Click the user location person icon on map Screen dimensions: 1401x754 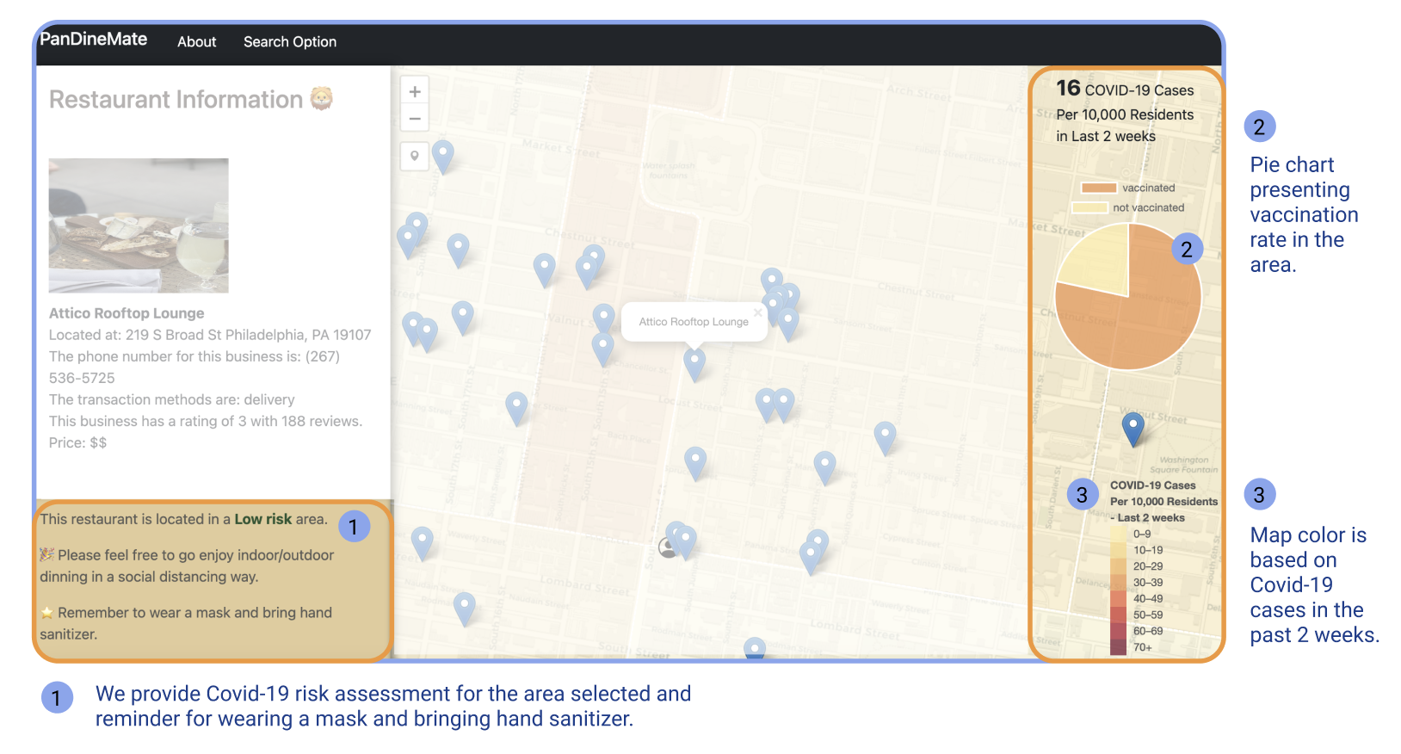pyautogui.click(x=667, y=547)
